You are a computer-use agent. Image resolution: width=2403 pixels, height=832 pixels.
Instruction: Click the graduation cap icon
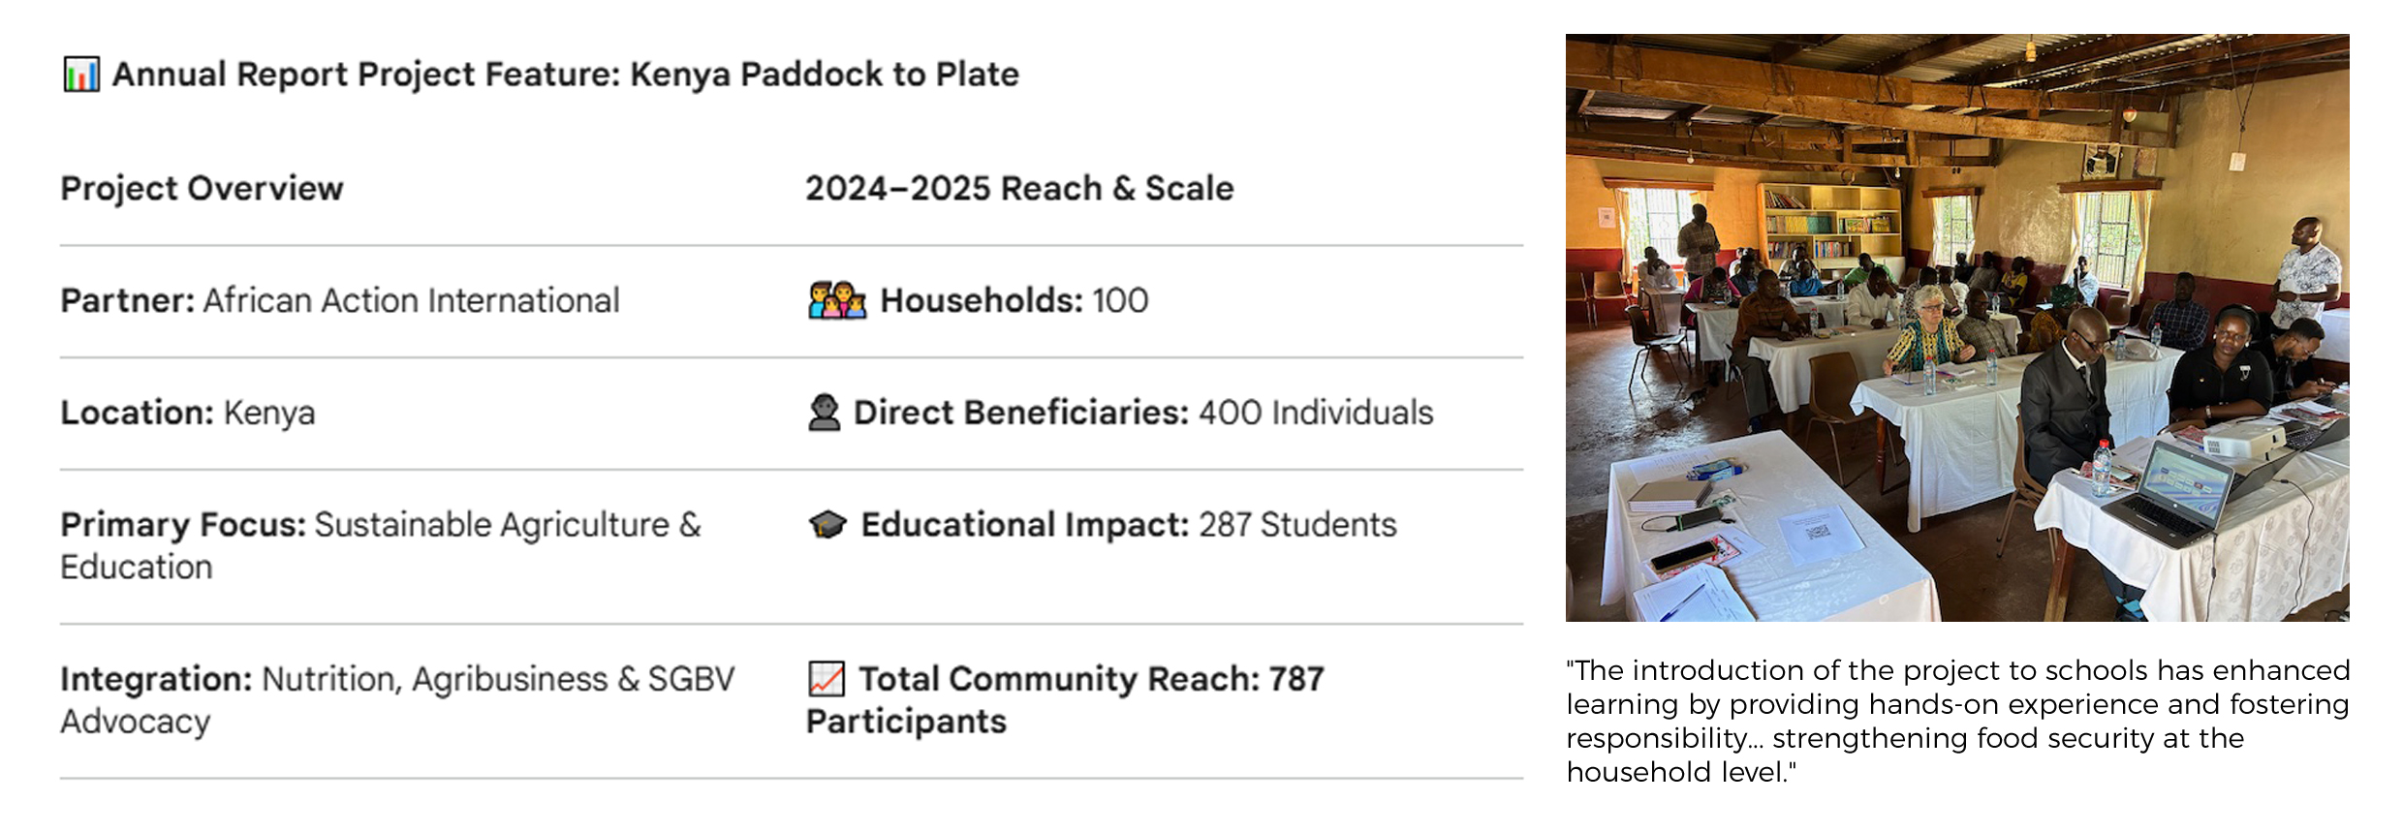click(x=827, y=525)
